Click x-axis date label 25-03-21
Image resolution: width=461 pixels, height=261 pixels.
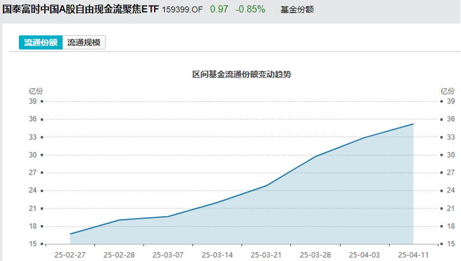(266, 255)
